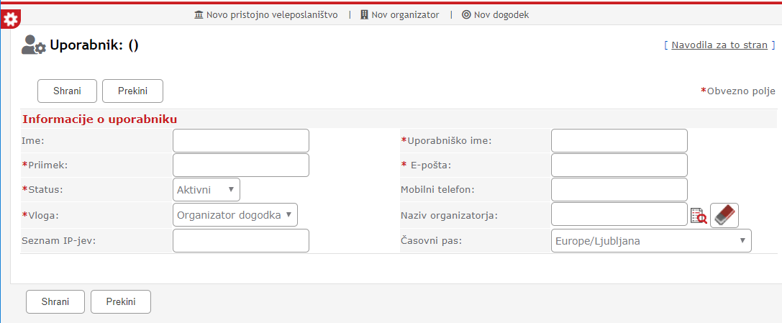Focus the Ime input field

click(241, 141)
